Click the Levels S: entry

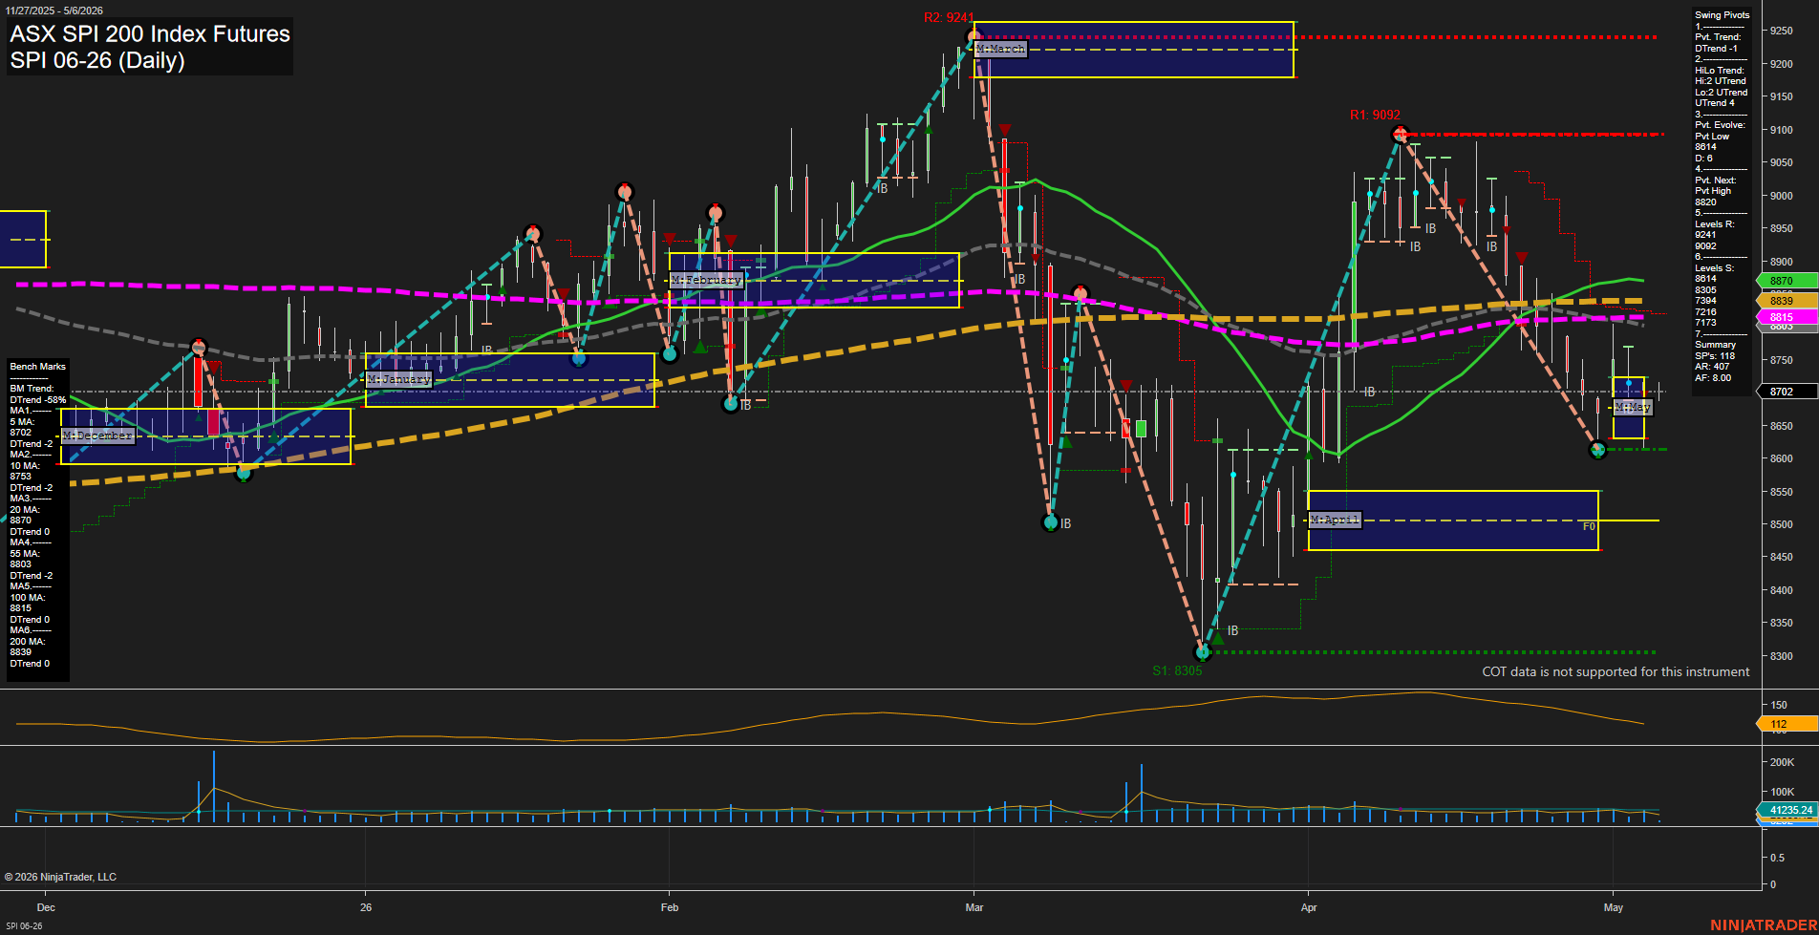click(1714, 268)
